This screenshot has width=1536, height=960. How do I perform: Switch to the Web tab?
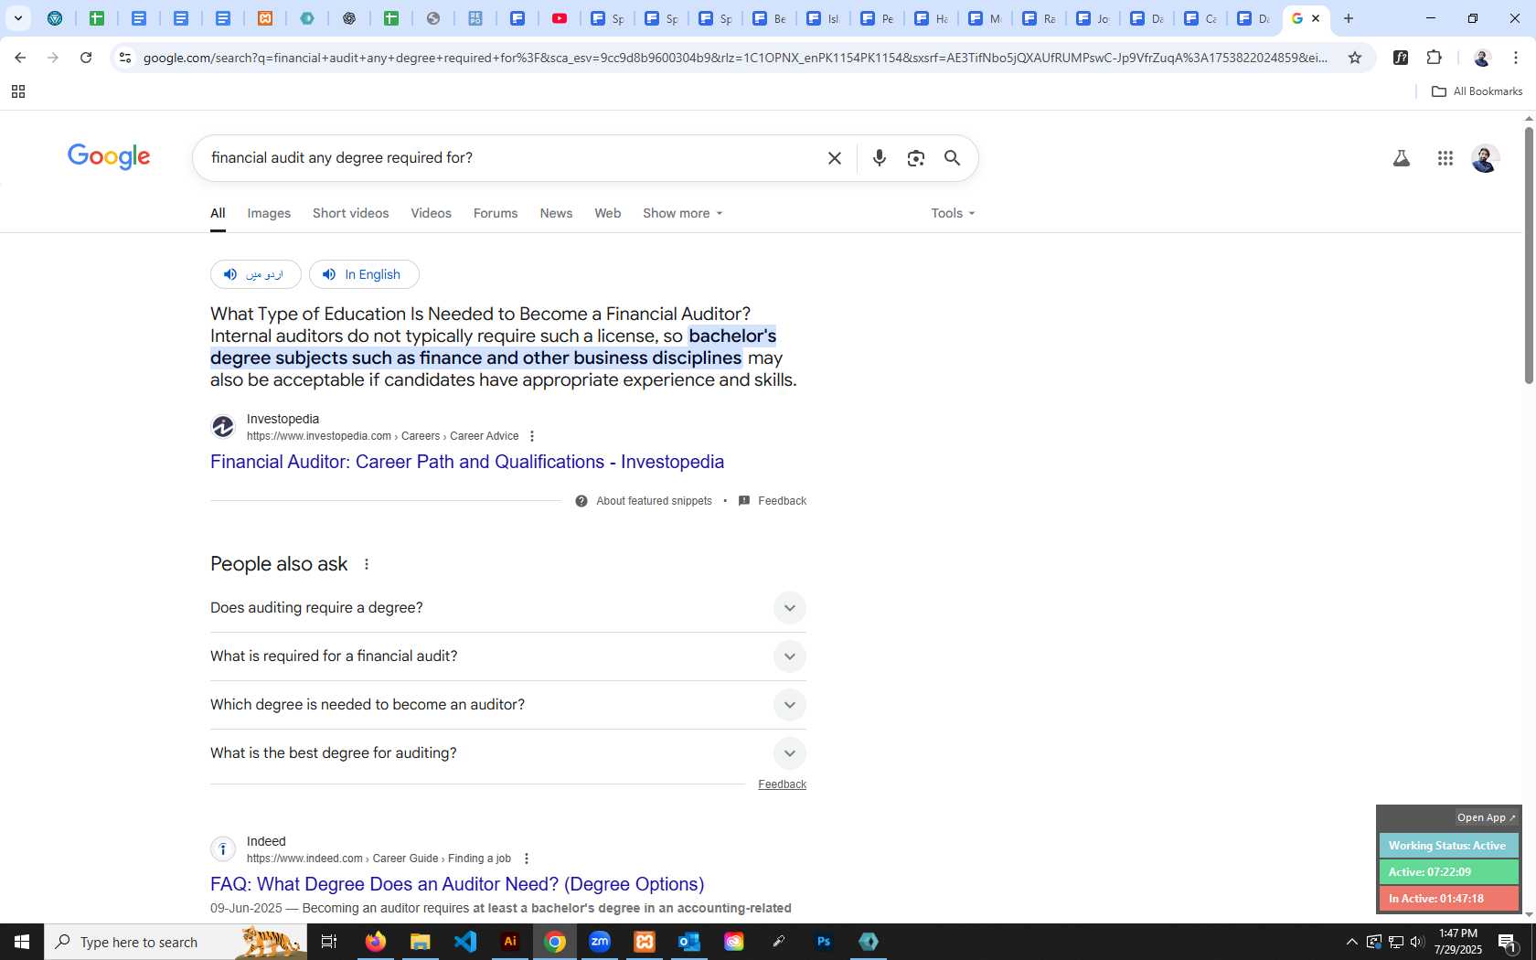click(607, 213)
